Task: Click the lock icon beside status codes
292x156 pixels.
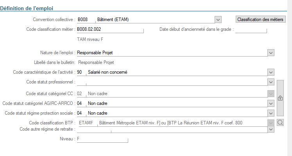Action: point(280,98)
